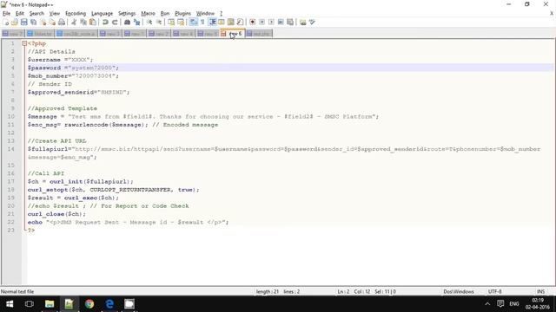Screen dimensions: 556x312
Task: Click line number 14 in the margin
Action: 11,149
